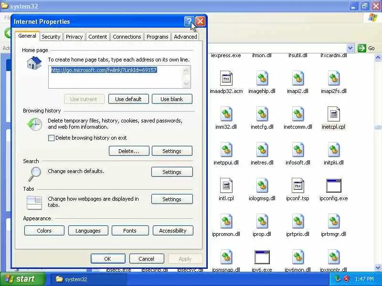Select the imagehlp.dll file icon
The width and height of the screenshot is (382, 286).
coord(262,78)
